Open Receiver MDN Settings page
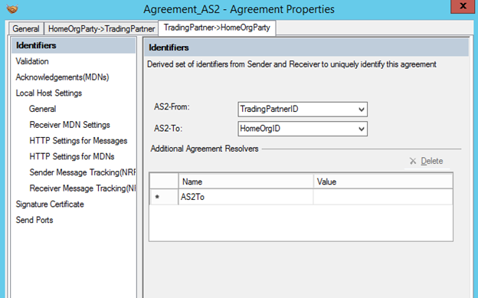Viewport: 478px width, 298px height. coord(70,125)
